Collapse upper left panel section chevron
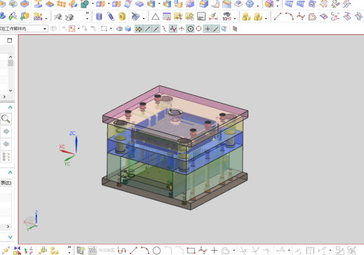This screenshot has height=255, width=364. (10, 107)
